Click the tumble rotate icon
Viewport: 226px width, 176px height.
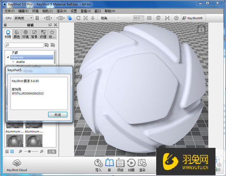pyautogui.click(x=78, y=18)
